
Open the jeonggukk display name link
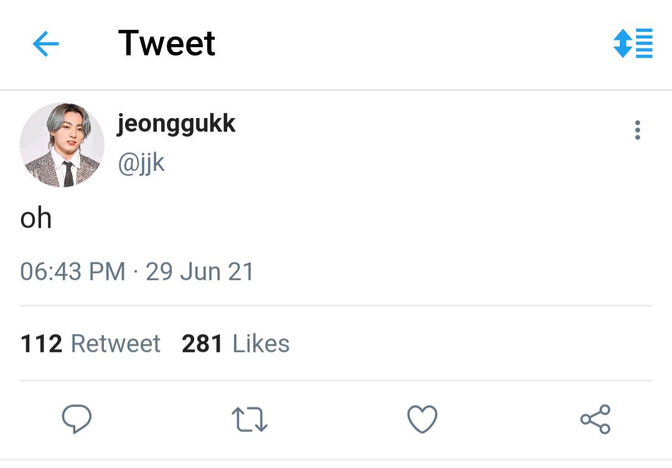coord(176,124)
